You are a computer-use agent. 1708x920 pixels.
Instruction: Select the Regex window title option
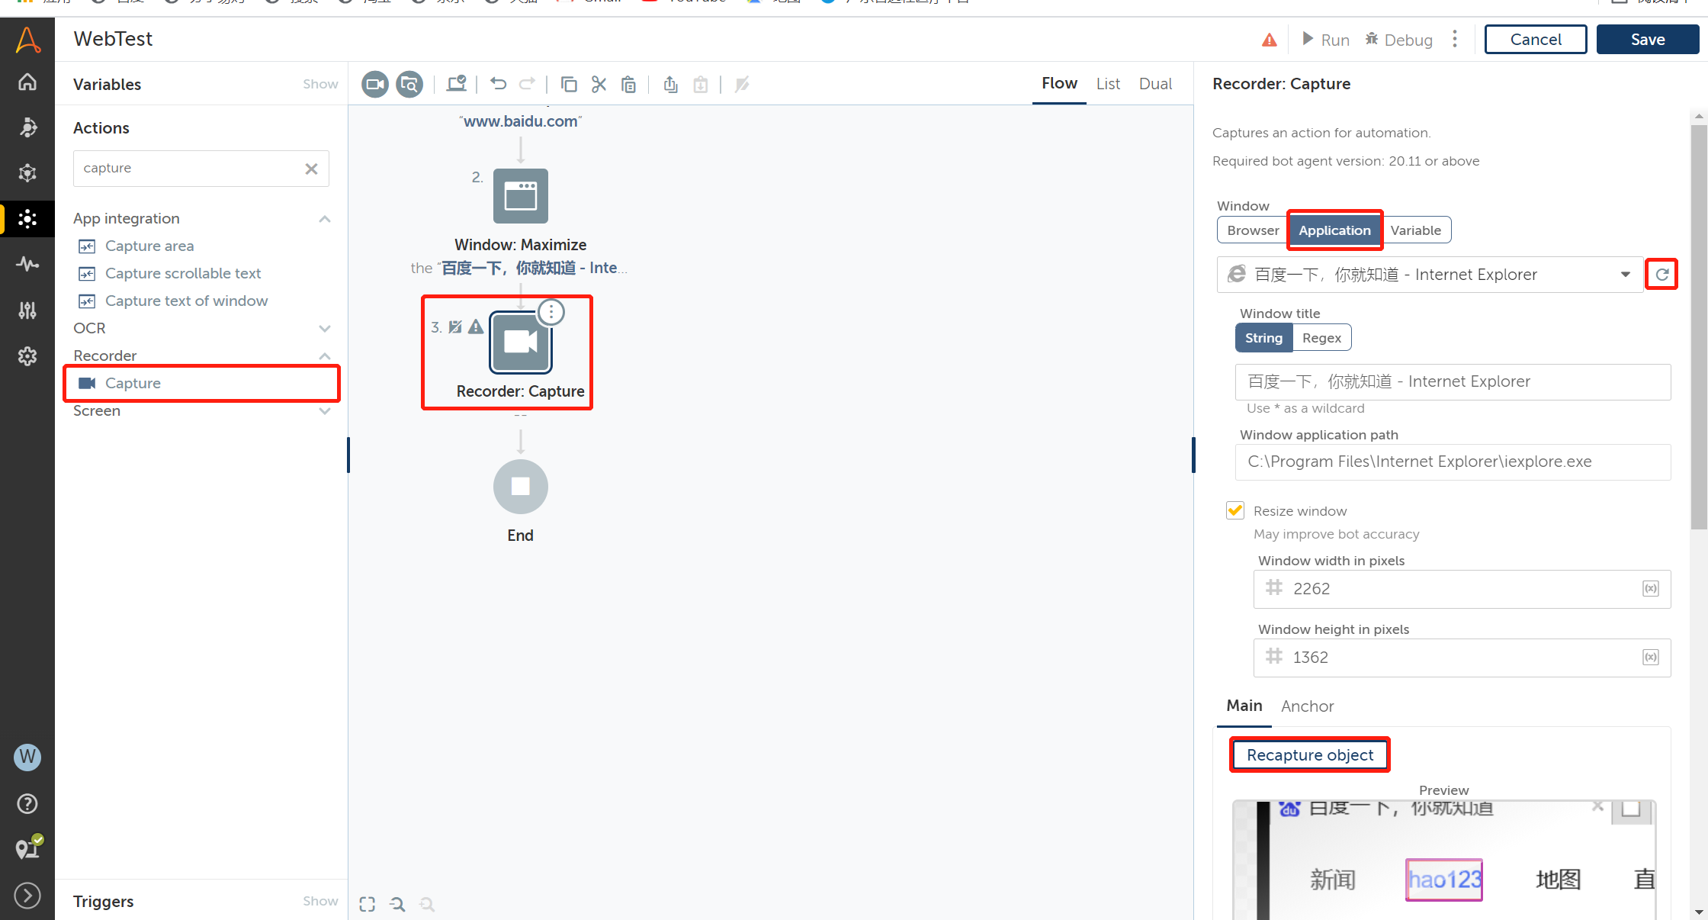pyautogui.click(x=1321, y=338)
